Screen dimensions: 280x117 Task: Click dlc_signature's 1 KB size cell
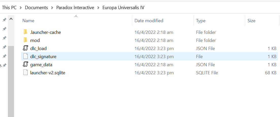pyautogui.click(x=272, y=57)
